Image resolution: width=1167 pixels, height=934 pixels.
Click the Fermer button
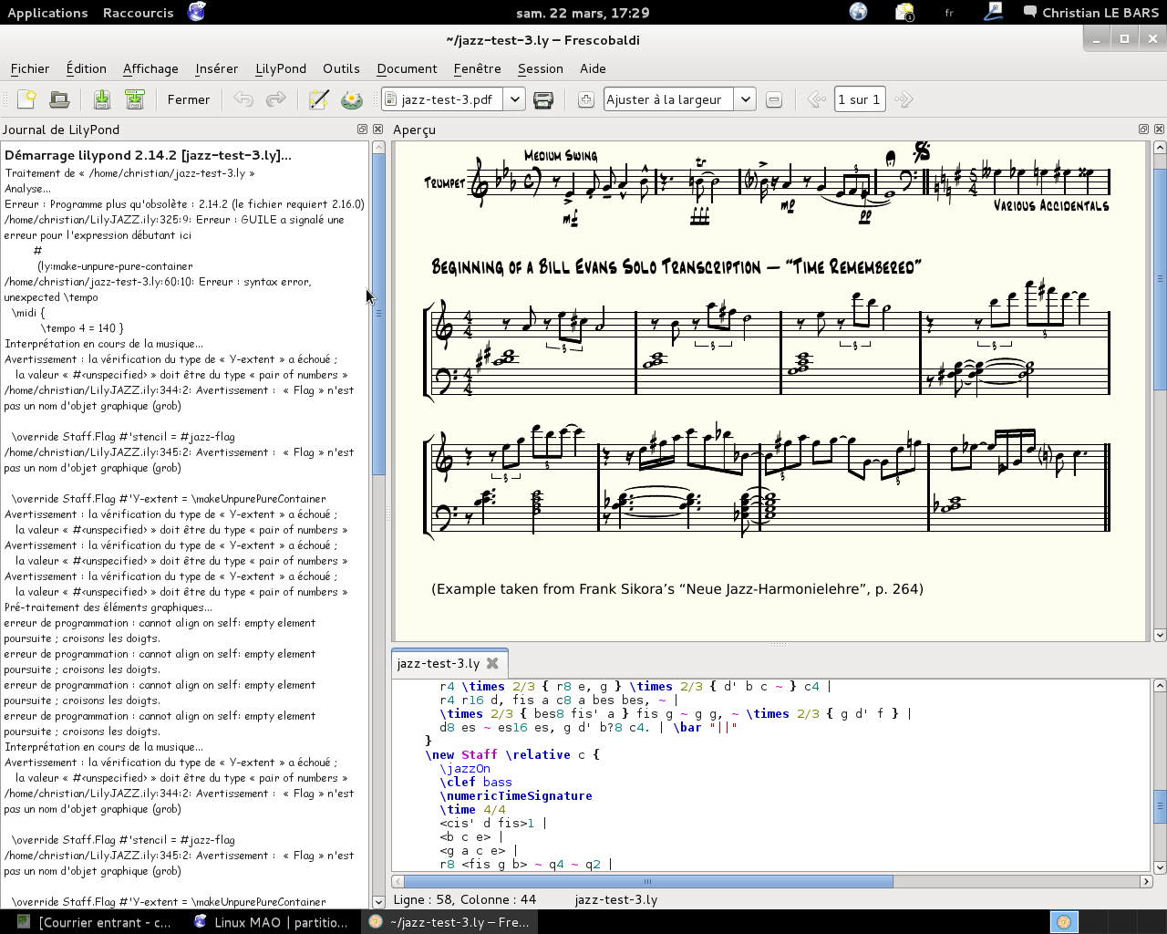tap(188, 99)
